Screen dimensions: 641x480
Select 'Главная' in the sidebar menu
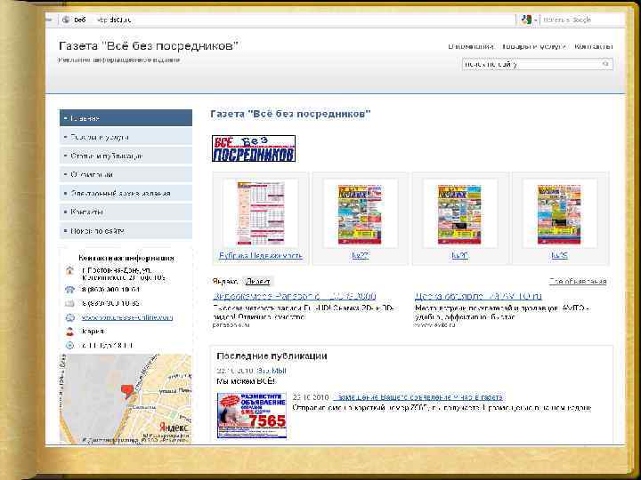pyautogui.click(x=126, y=118)
